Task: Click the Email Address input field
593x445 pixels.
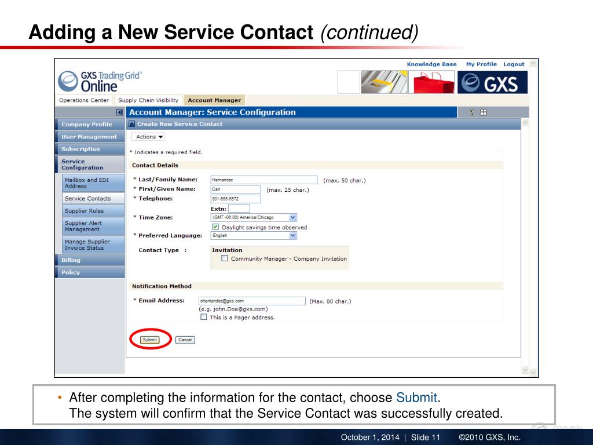Action: 252,301
